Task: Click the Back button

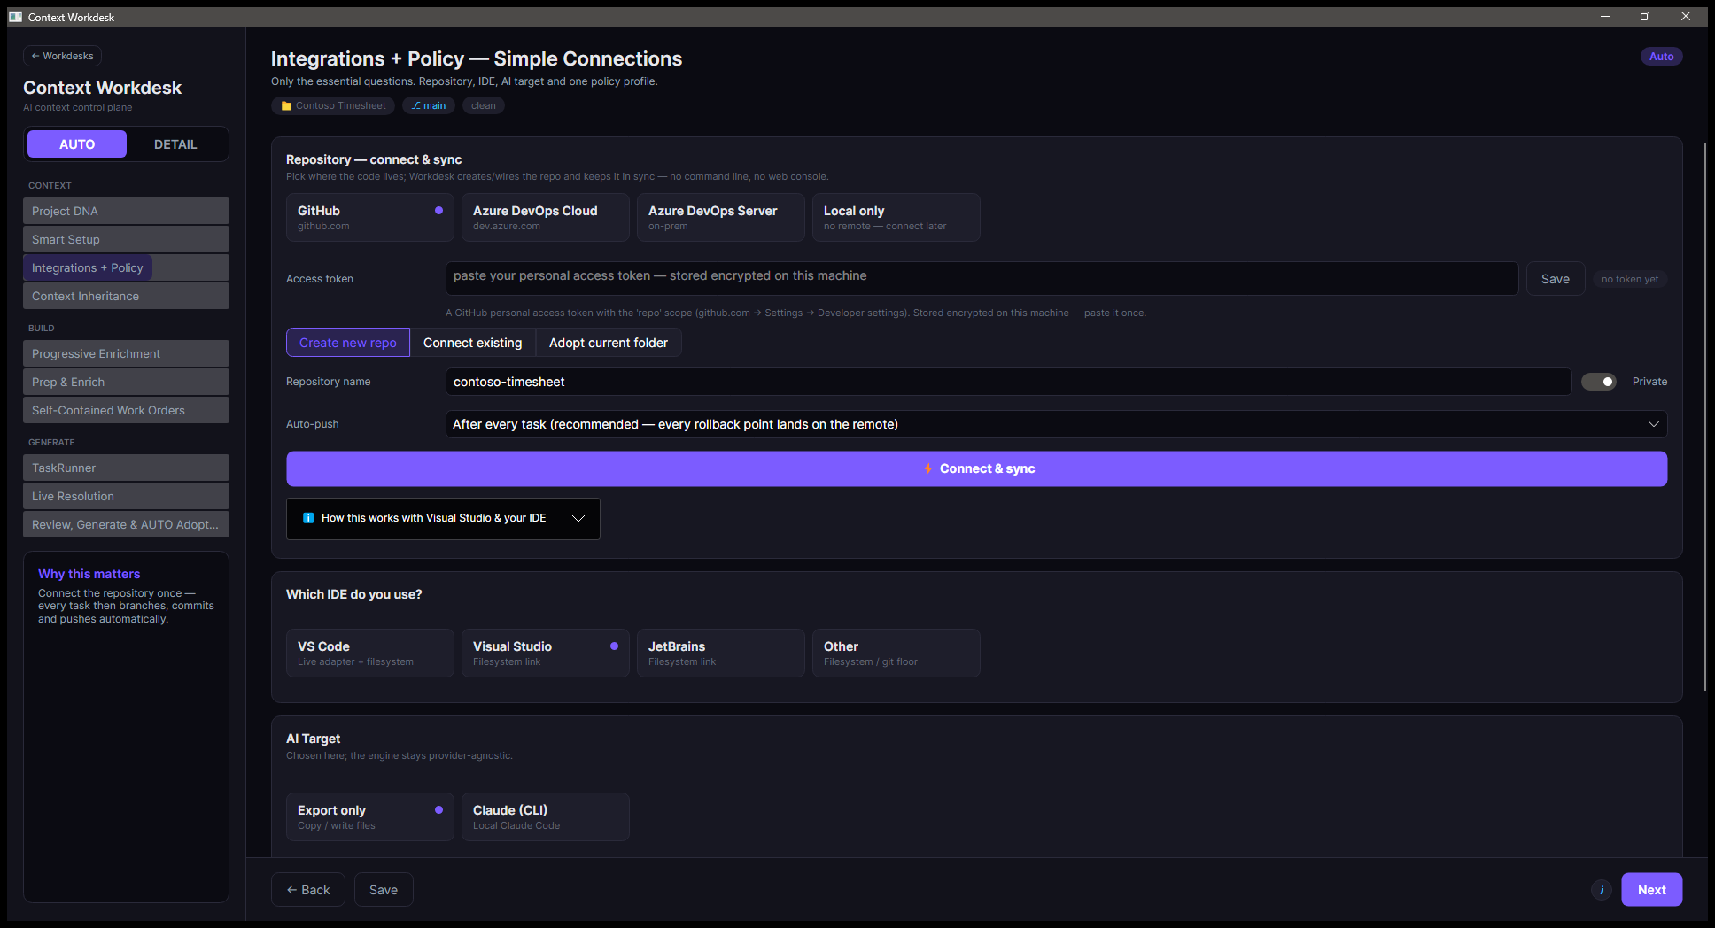Action: point(308,890)
